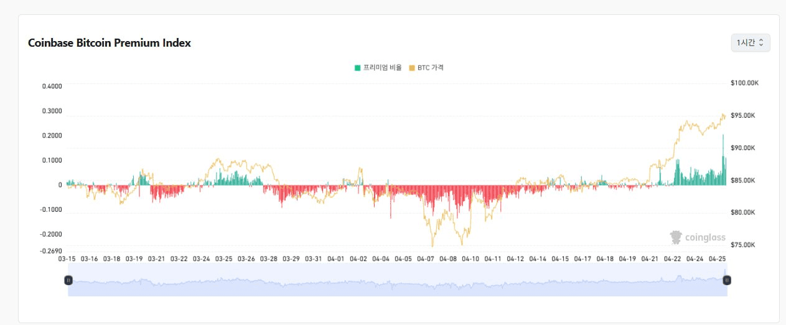Grab the right handle of range slider
786x325 pixels.
(x=726, y=280)
